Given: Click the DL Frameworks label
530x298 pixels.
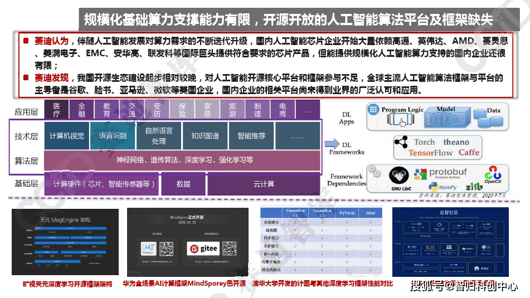Looking at the screenshot, I should (x=347, y=148).
